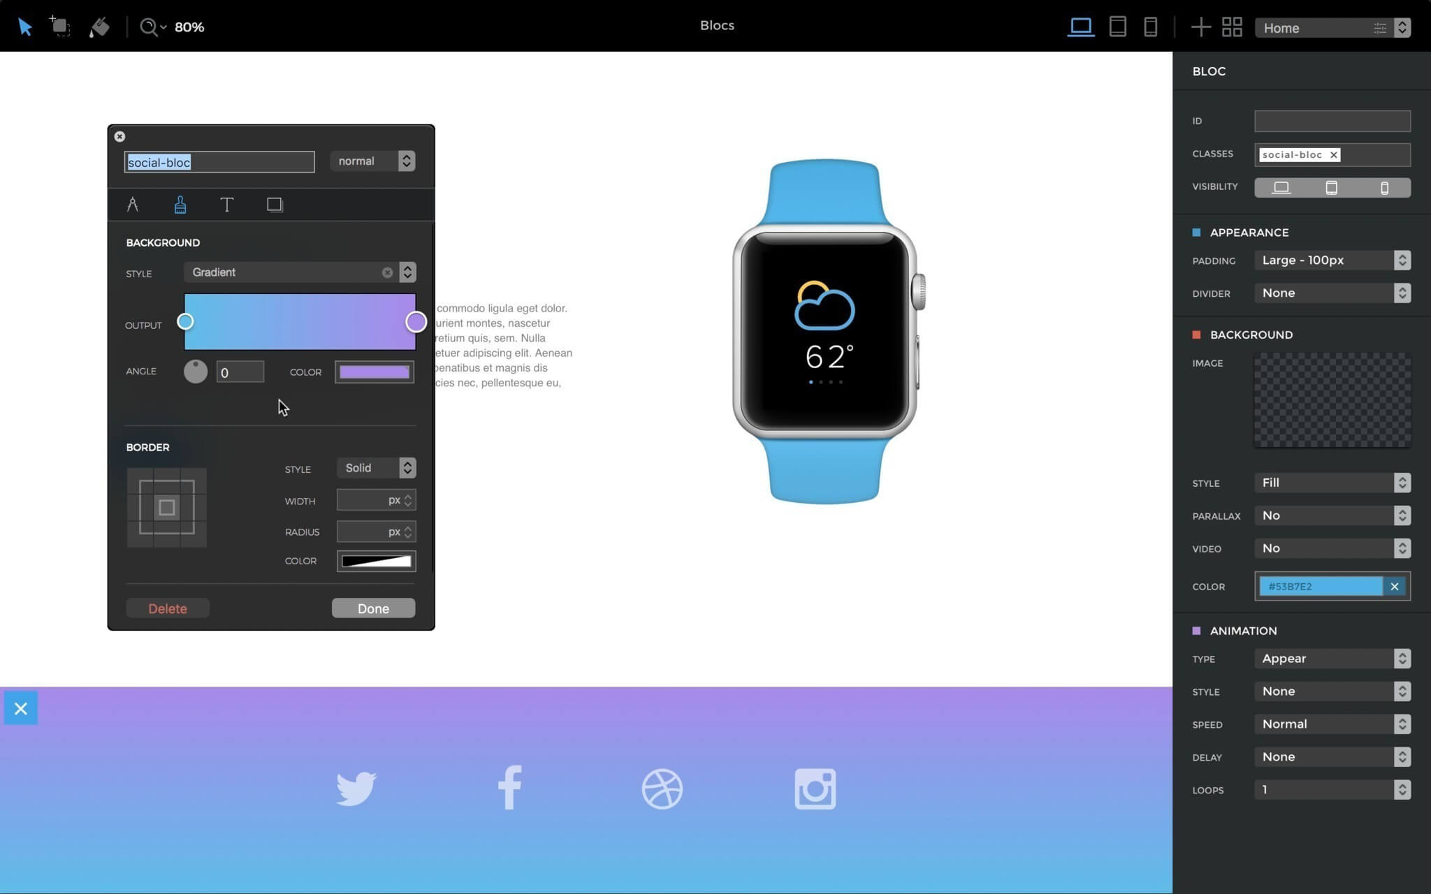Select the gradient color swatch
Viewport: 1431px width, 894px height.
374,371
